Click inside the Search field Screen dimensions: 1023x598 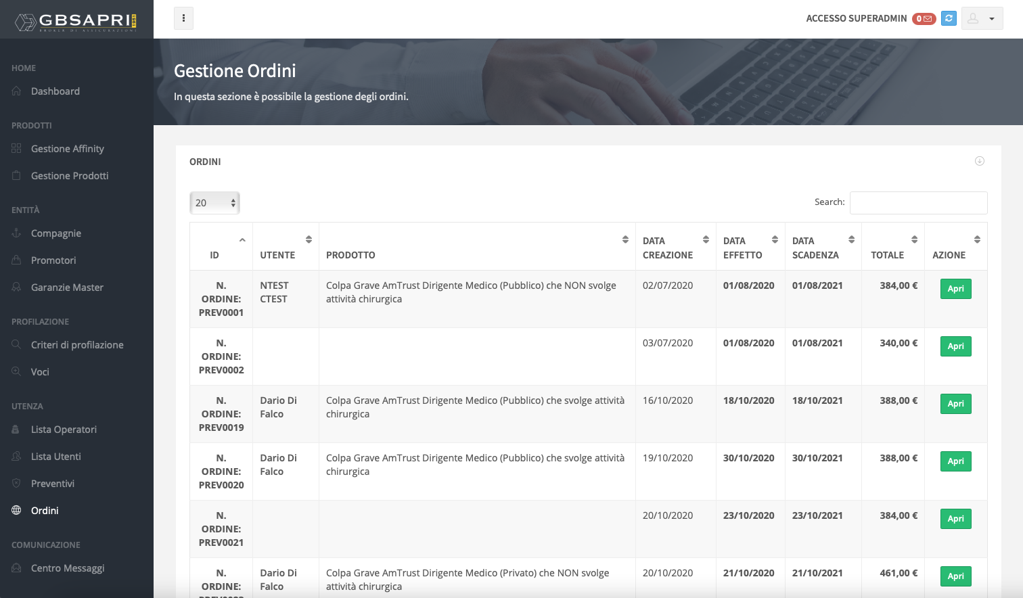(918, 202)
